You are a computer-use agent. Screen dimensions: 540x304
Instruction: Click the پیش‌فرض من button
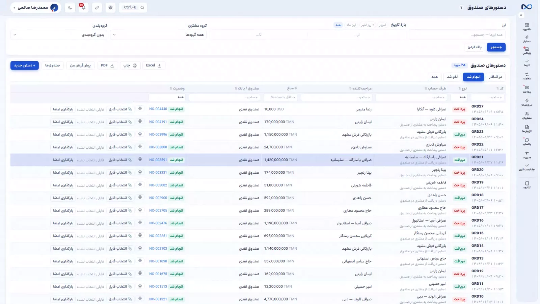[80, 66]
